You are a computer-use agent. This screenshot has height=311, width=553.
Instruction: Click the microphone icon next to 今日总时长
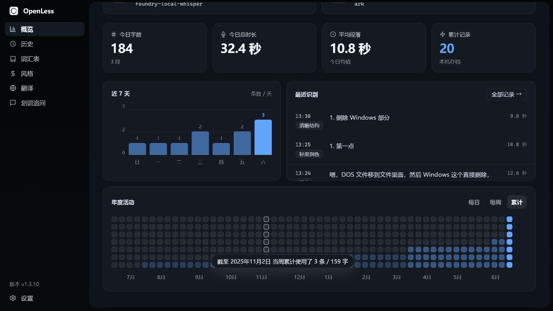coord(223,34)
